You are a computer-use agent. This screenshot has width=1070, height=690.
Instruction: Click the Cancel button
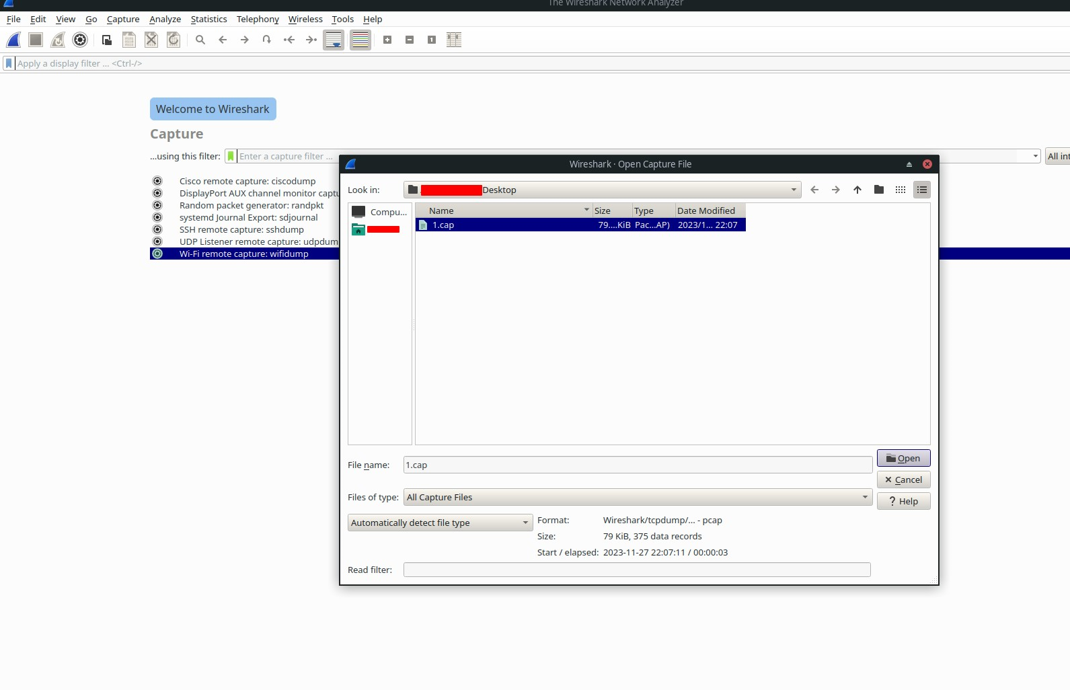pyautogui.click(x=903, y=480)
